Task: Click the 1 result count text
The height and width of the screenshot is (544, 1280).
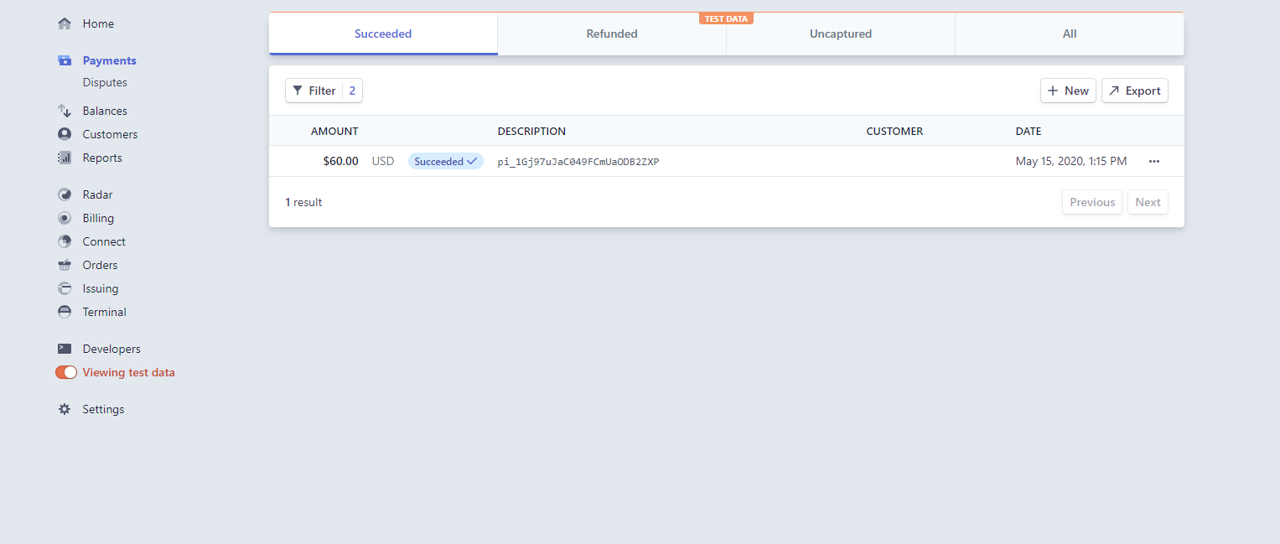Action: 303,202
